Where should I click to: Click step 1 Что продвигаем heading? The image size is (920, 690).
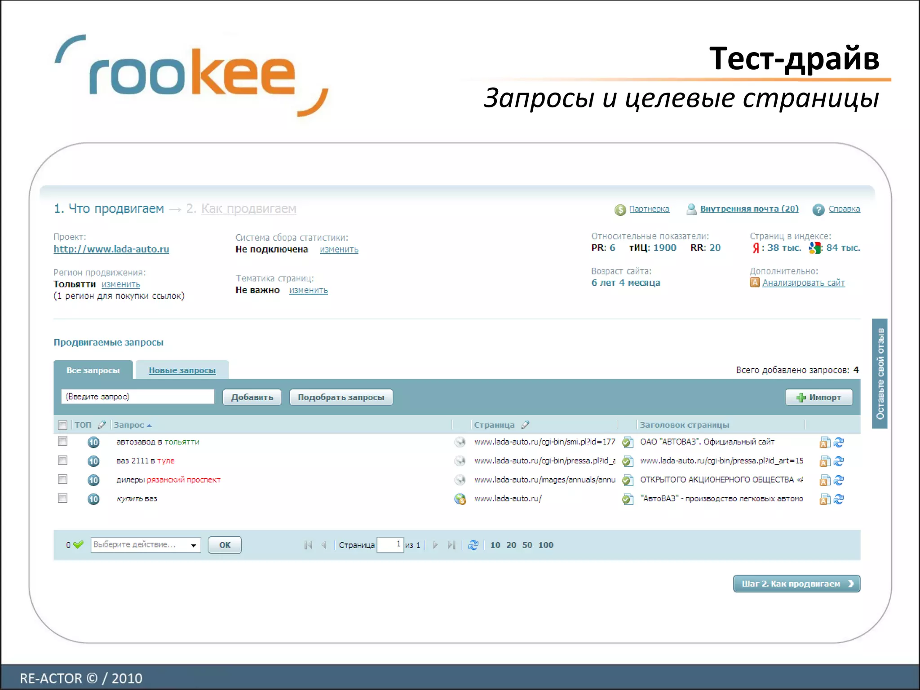pyautogui.click(x=109, y=209)
